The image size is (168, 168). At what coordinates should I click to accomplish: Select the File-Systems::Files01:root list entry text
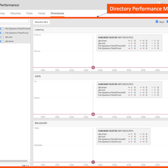[x=17, y=33]
